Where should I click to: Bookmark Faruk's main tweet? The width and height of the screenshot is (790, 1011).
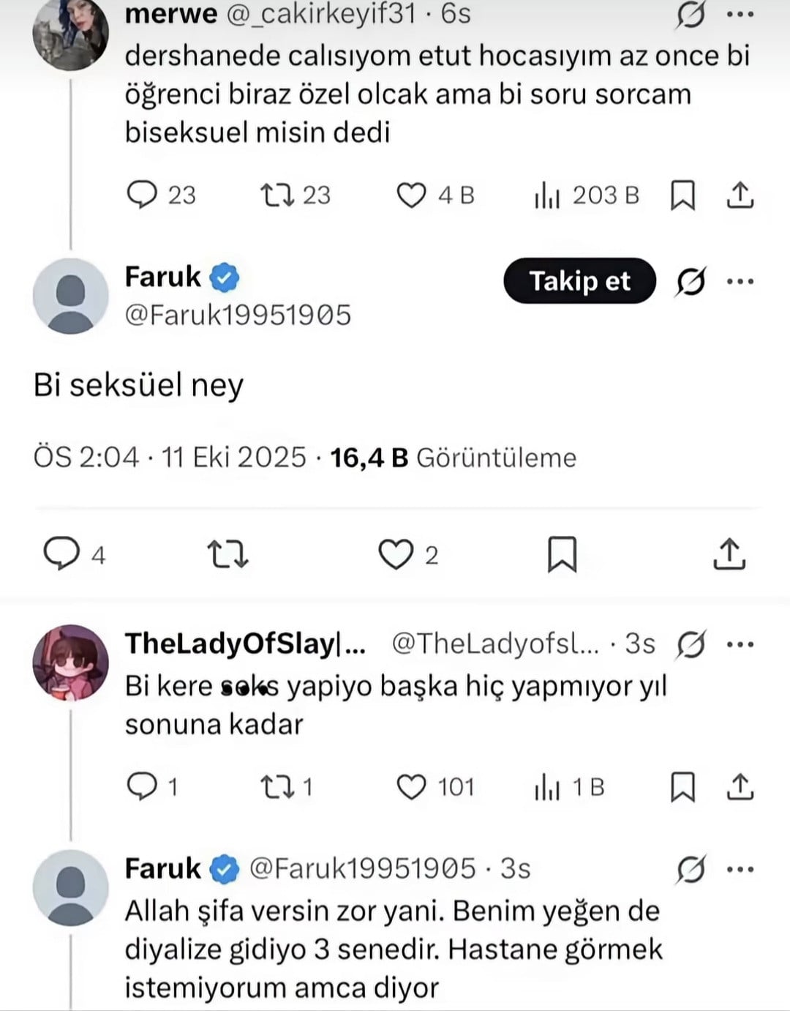click(x=562, y=555)
